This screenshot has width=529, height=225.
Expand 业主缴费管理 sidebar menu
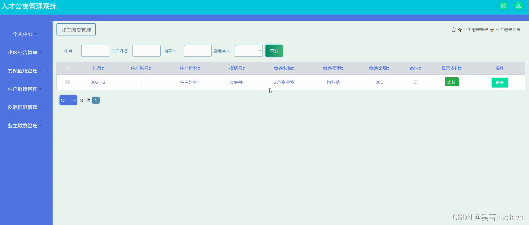point(25,126)
